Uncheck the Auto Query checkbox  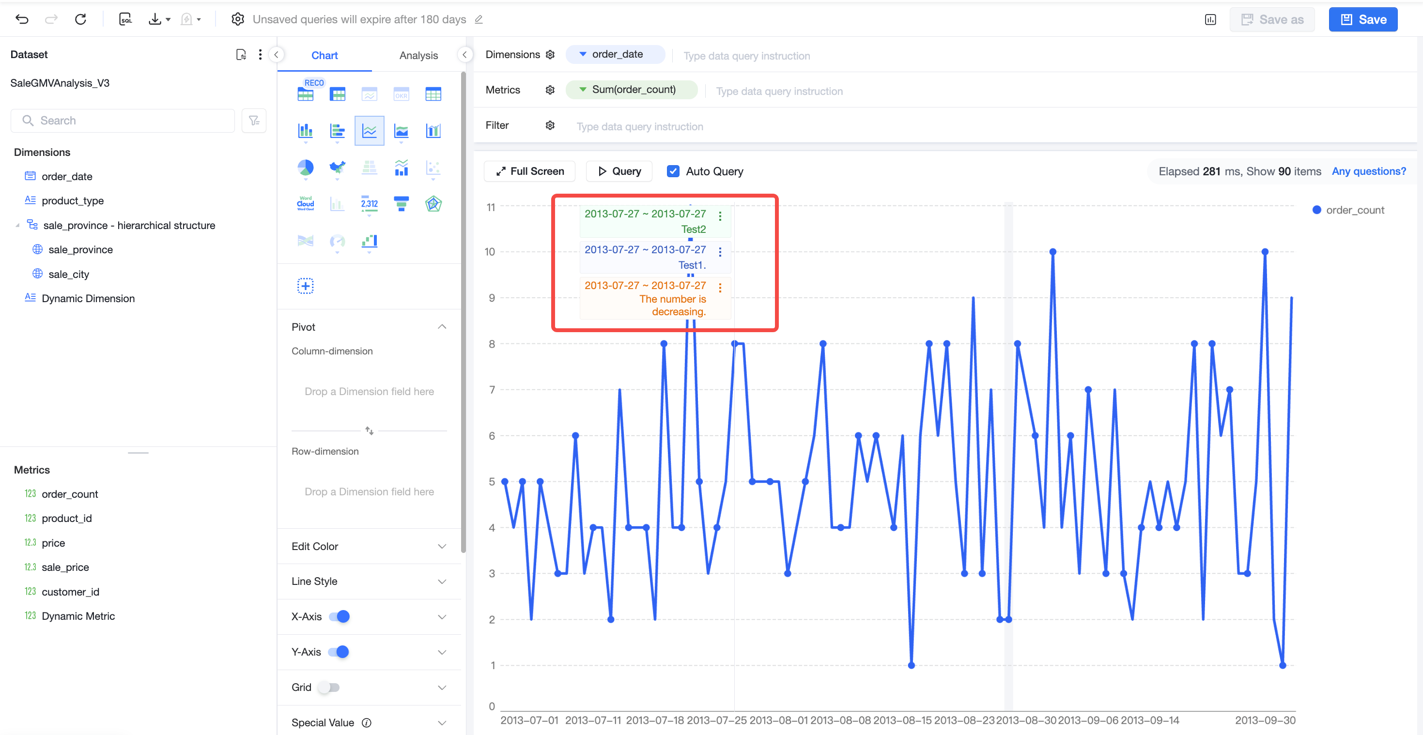(673, 171)
